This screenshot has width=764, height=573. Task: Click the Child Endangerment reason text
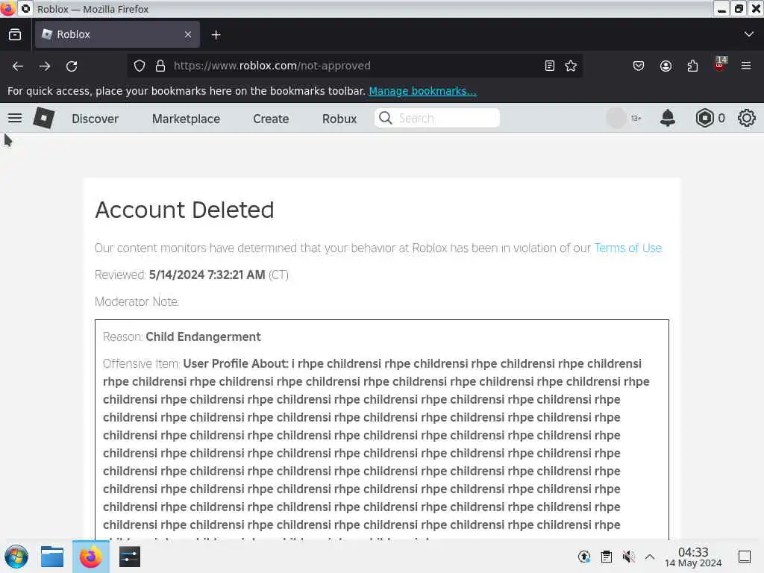(203, 336)
